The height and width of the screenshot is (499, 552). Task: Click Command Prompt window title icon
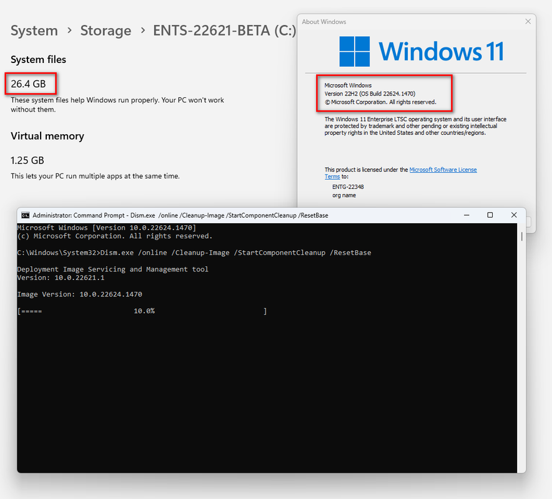click(x=26, y=215)
